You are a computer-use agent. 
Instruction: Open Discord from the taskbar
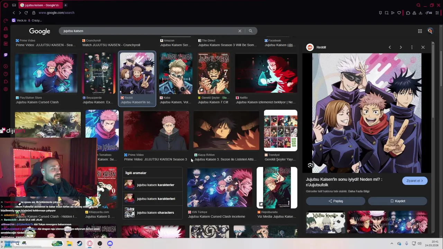110,243
